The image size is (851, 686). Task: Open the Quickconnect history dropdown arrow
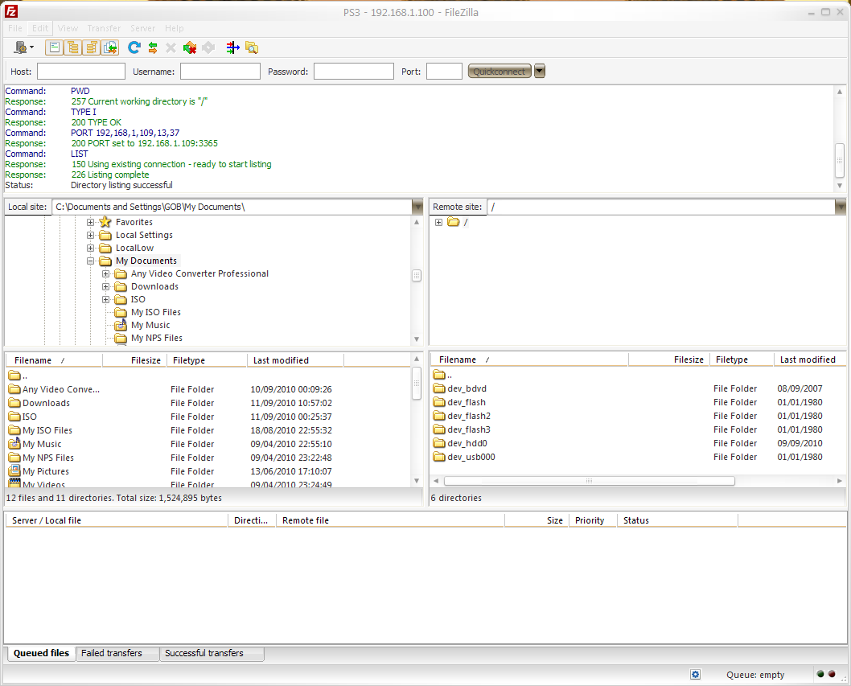pyautogui.click(x=540, y=71)
